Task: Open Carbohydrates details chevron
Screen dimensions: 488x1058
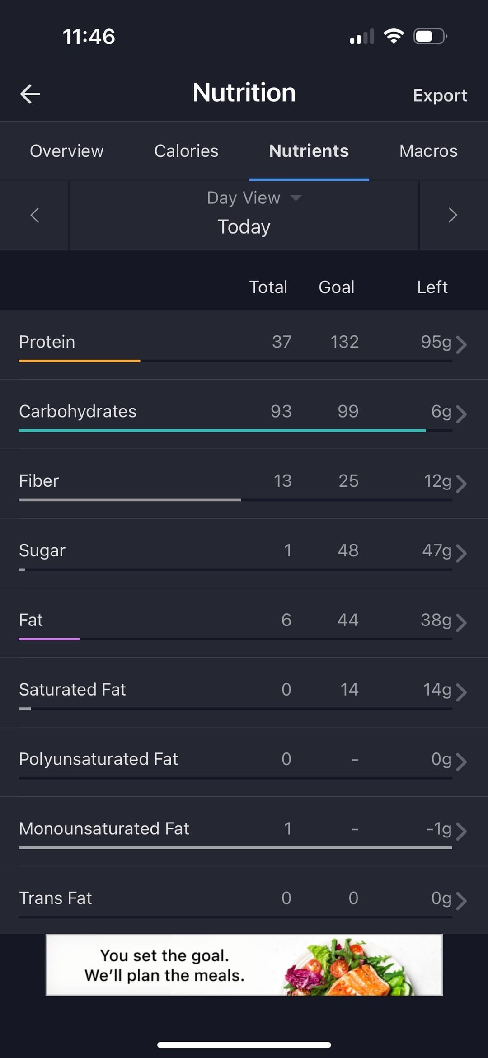Action: point(461,414)
